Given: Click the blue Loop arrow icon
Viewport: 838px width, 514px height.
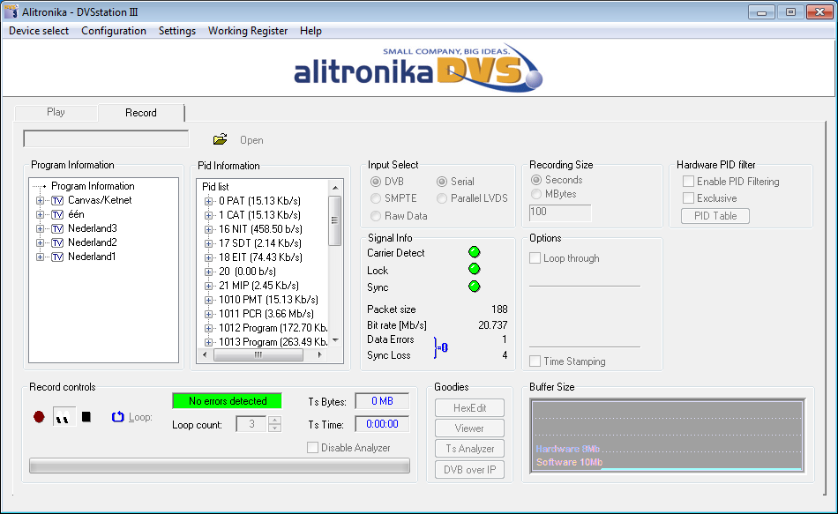Looking at the screenshot, I should 118,417.
